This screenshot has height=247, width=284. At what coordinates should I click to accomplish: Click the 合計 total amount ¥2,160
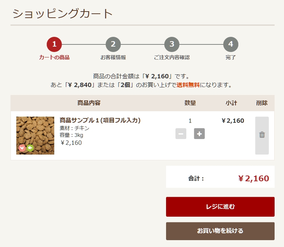click(253, 178)
